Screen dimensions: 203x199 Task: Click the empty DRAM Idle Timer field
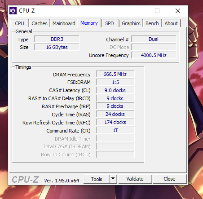[115, 138]
